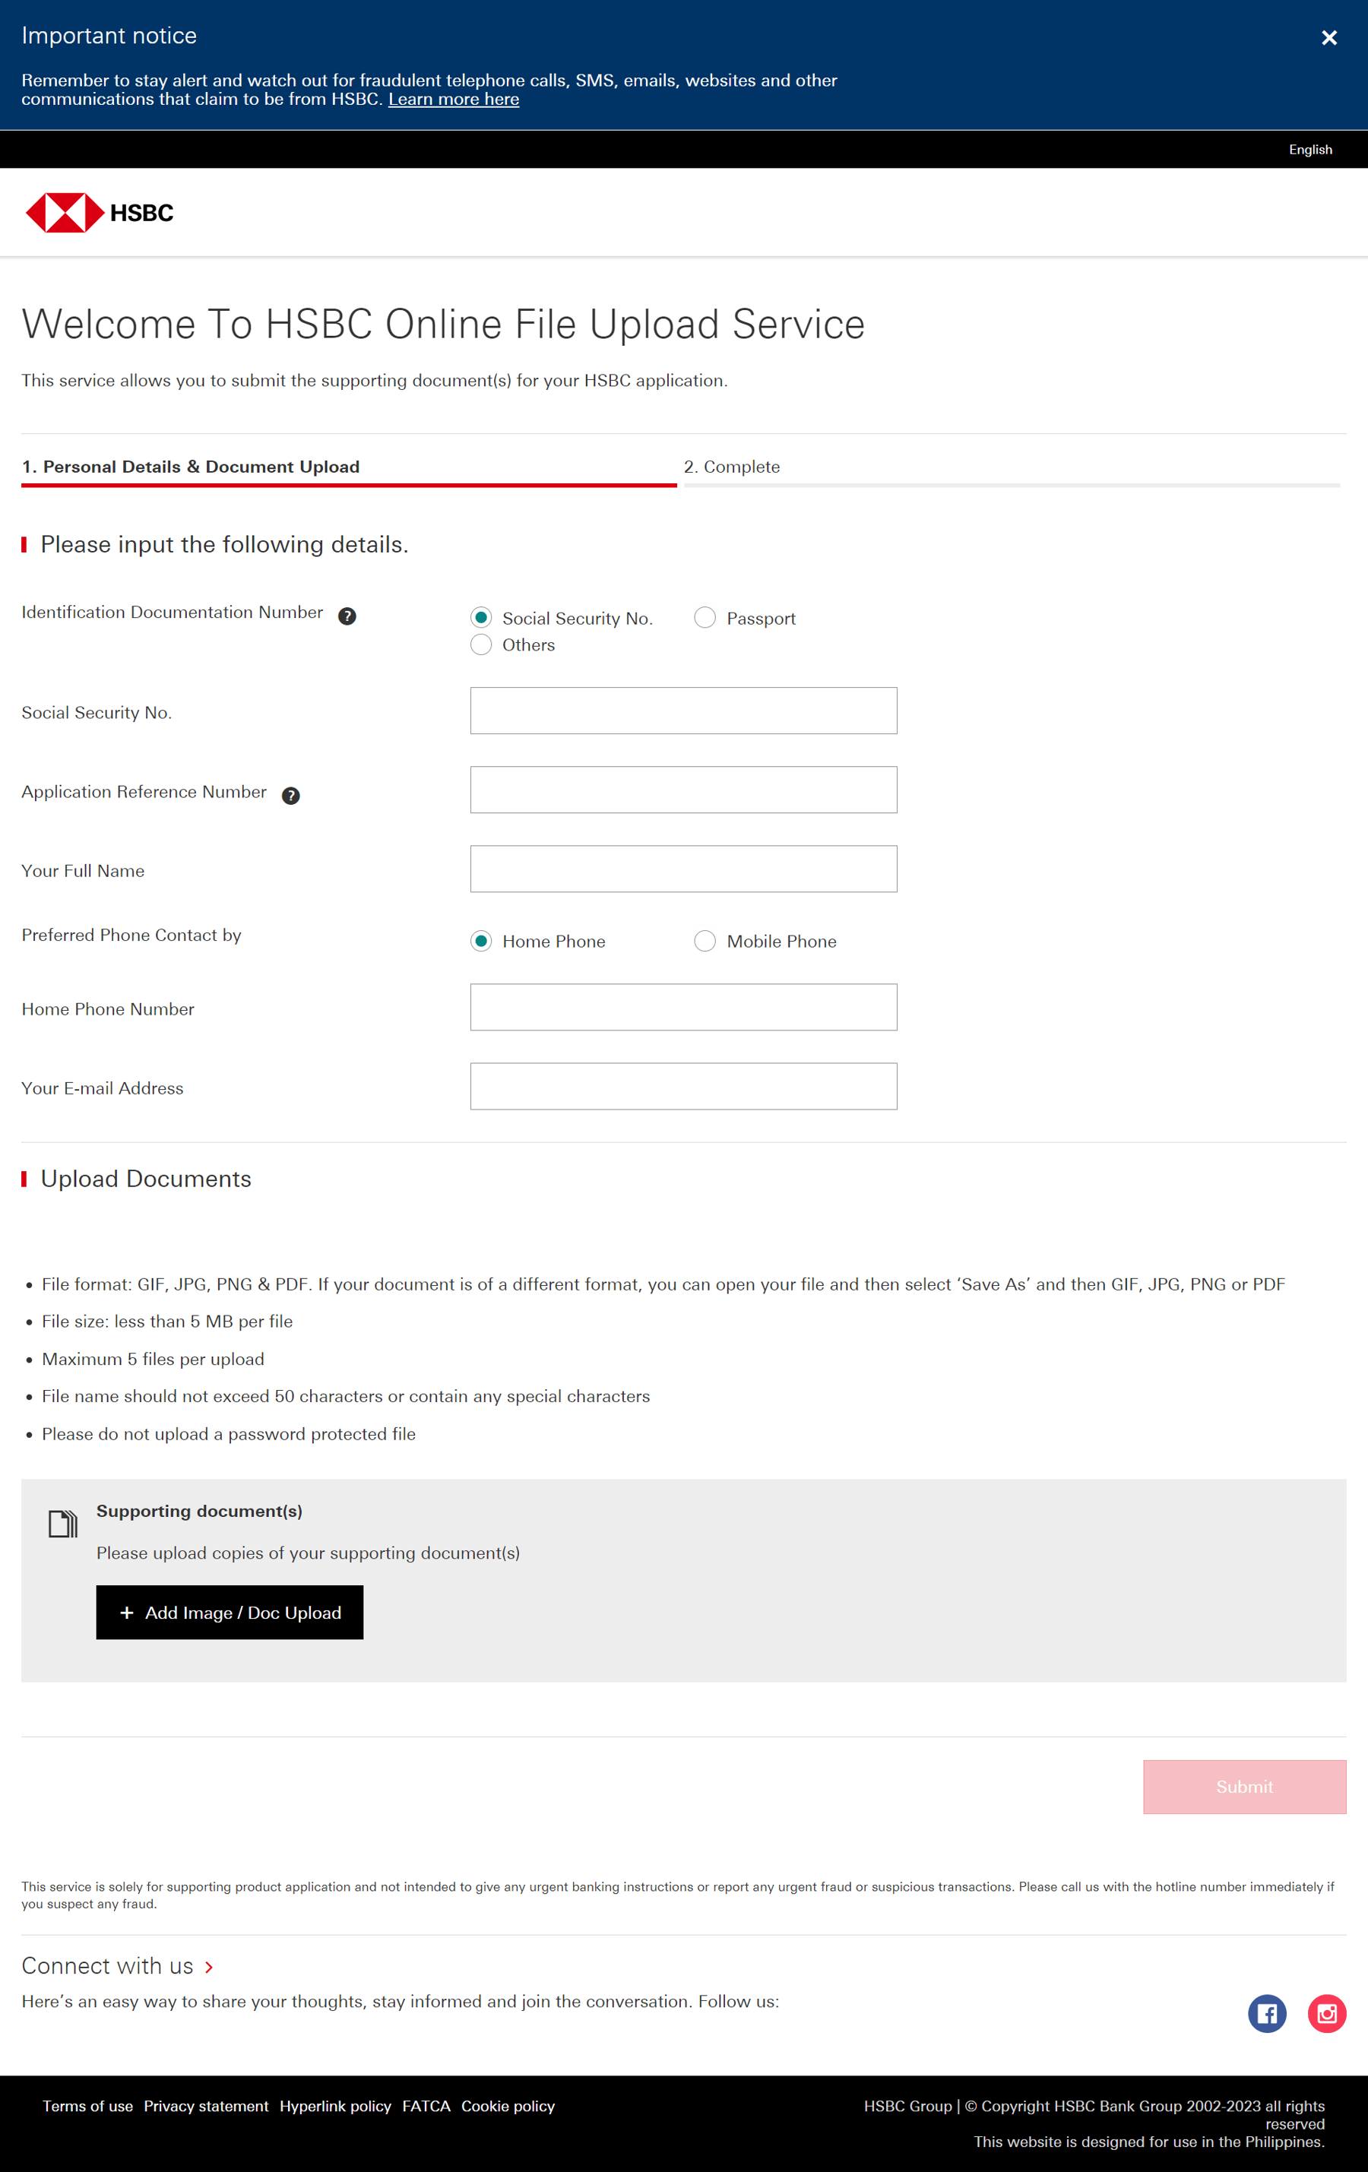Open HSBC's Facebook page
Image resolution: width=1368 pixels, height=2172 pixels.
[1267, 2013]
